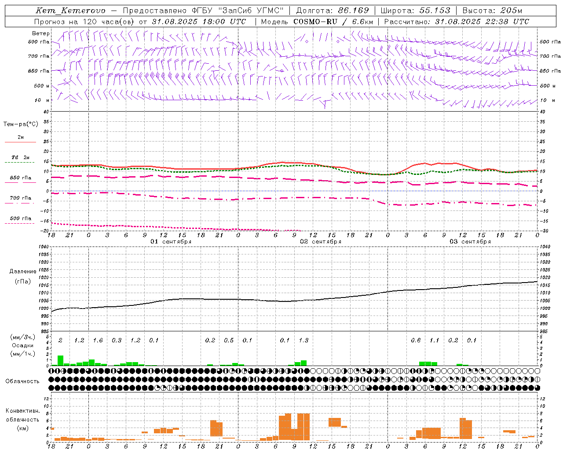563x450 pixels.
Task: Click the '(мм/3ч.)' precipitation unit label
Action: click(23, 337)
